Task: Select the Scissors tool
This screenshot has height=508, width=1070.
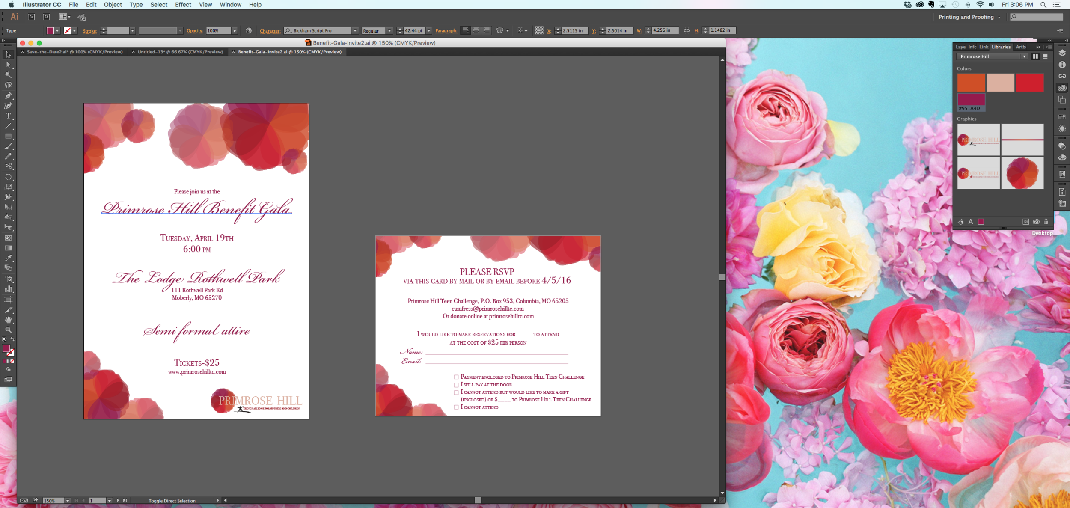Action: coord(8,166)
